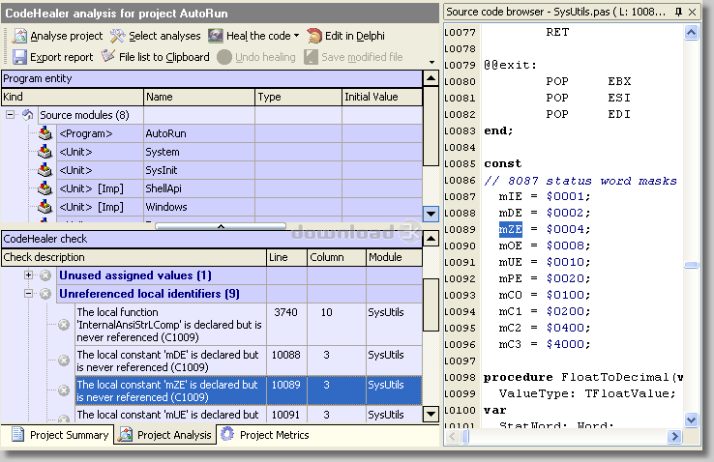Switch to Project Metrics tab

coord(265,435)
